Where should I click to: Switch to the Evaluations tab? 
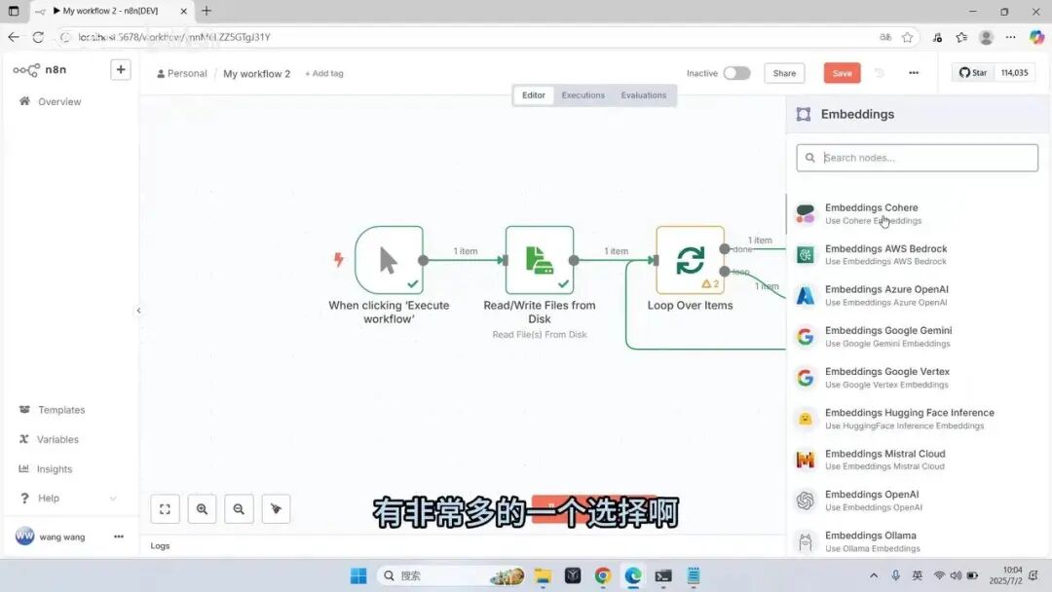click(x=644, y=95)
